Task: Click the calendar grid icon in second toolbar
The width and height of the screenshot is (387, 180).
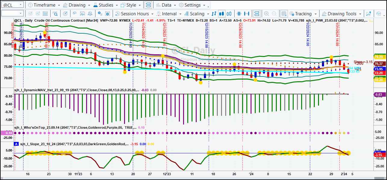Action: tap(45, 13)
